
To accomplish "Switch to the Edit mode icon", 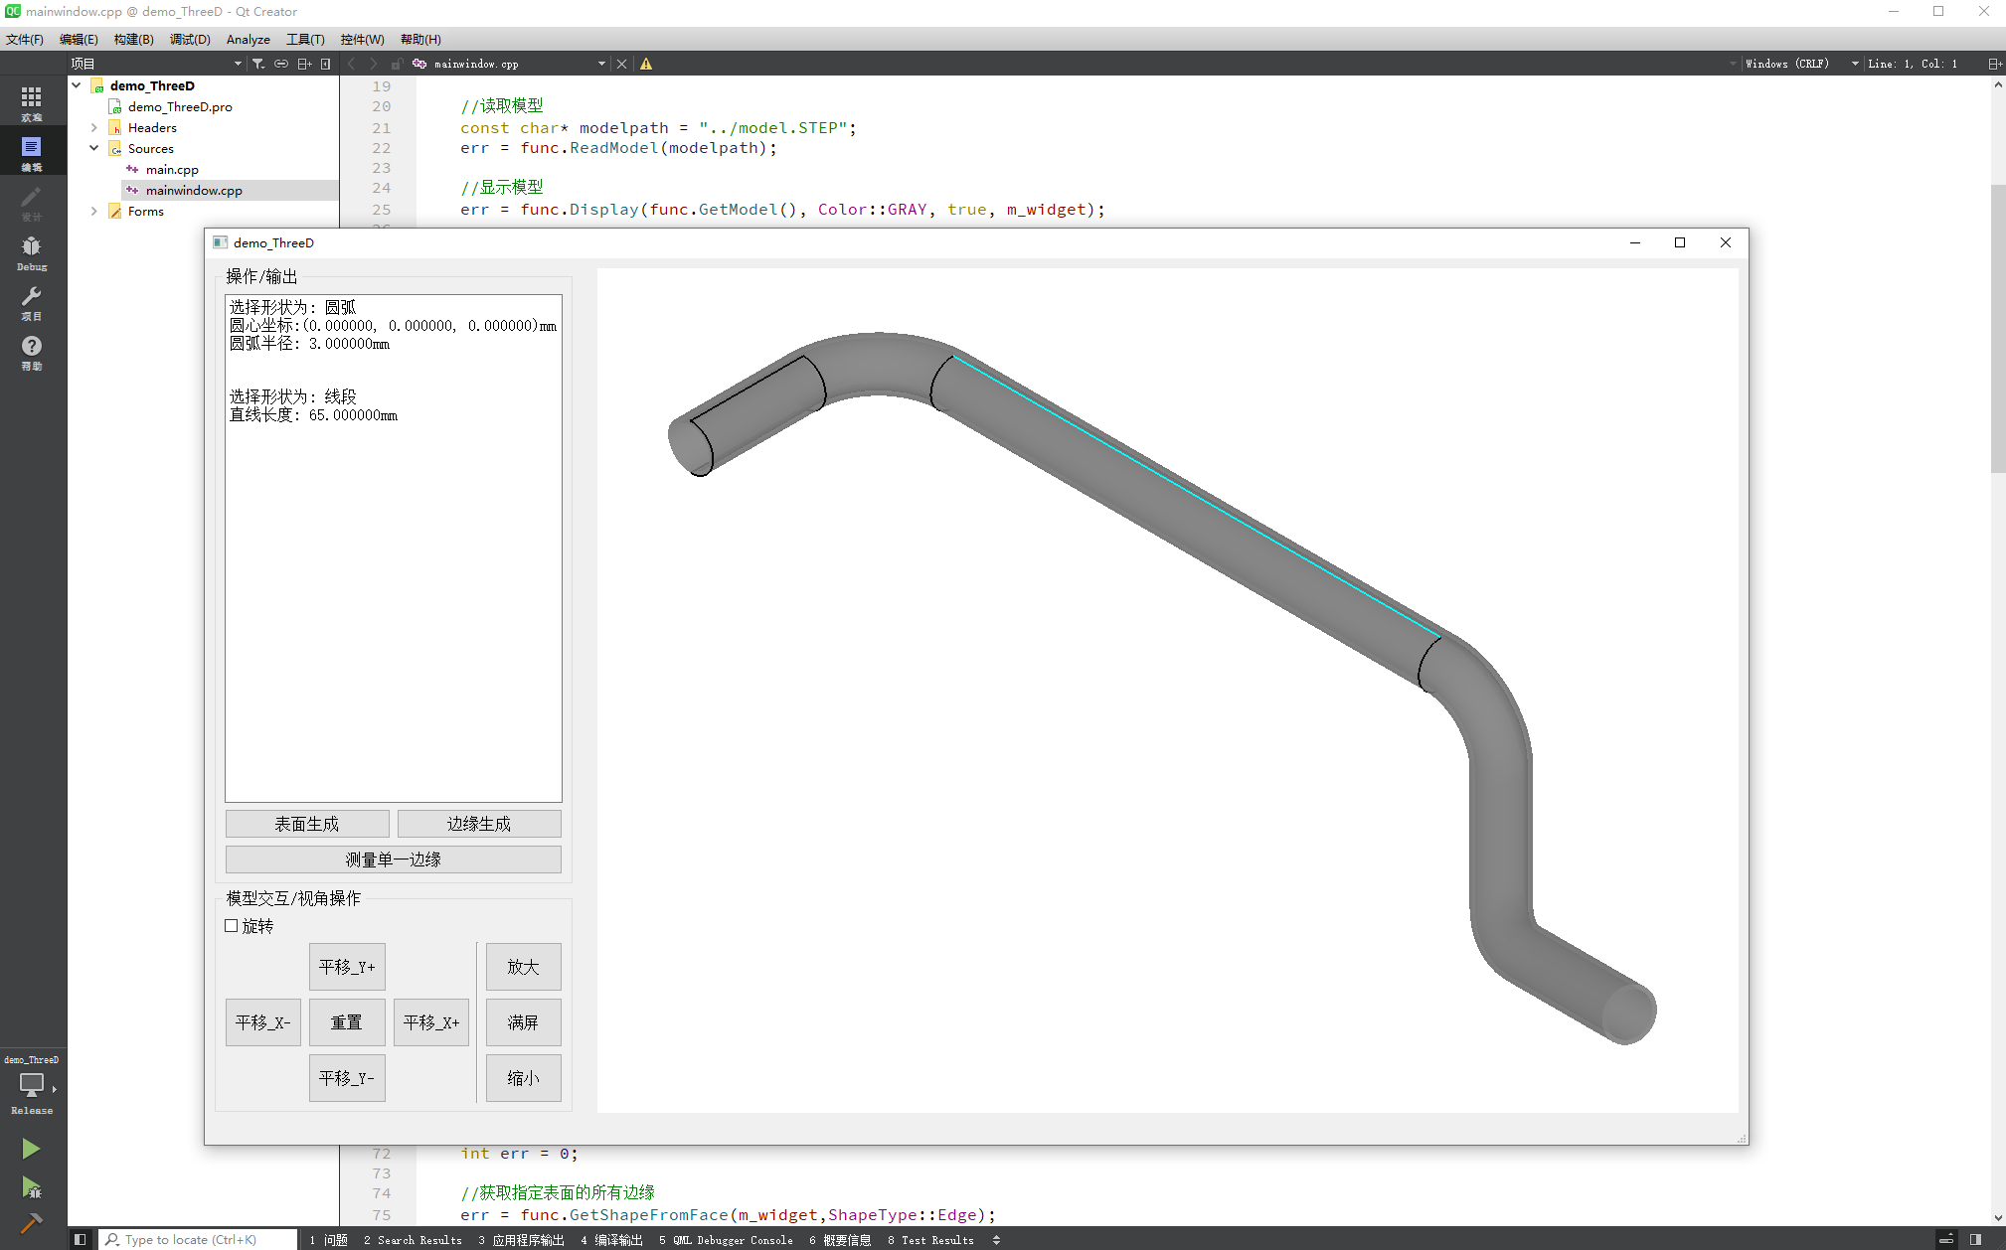I will [32, 152].
